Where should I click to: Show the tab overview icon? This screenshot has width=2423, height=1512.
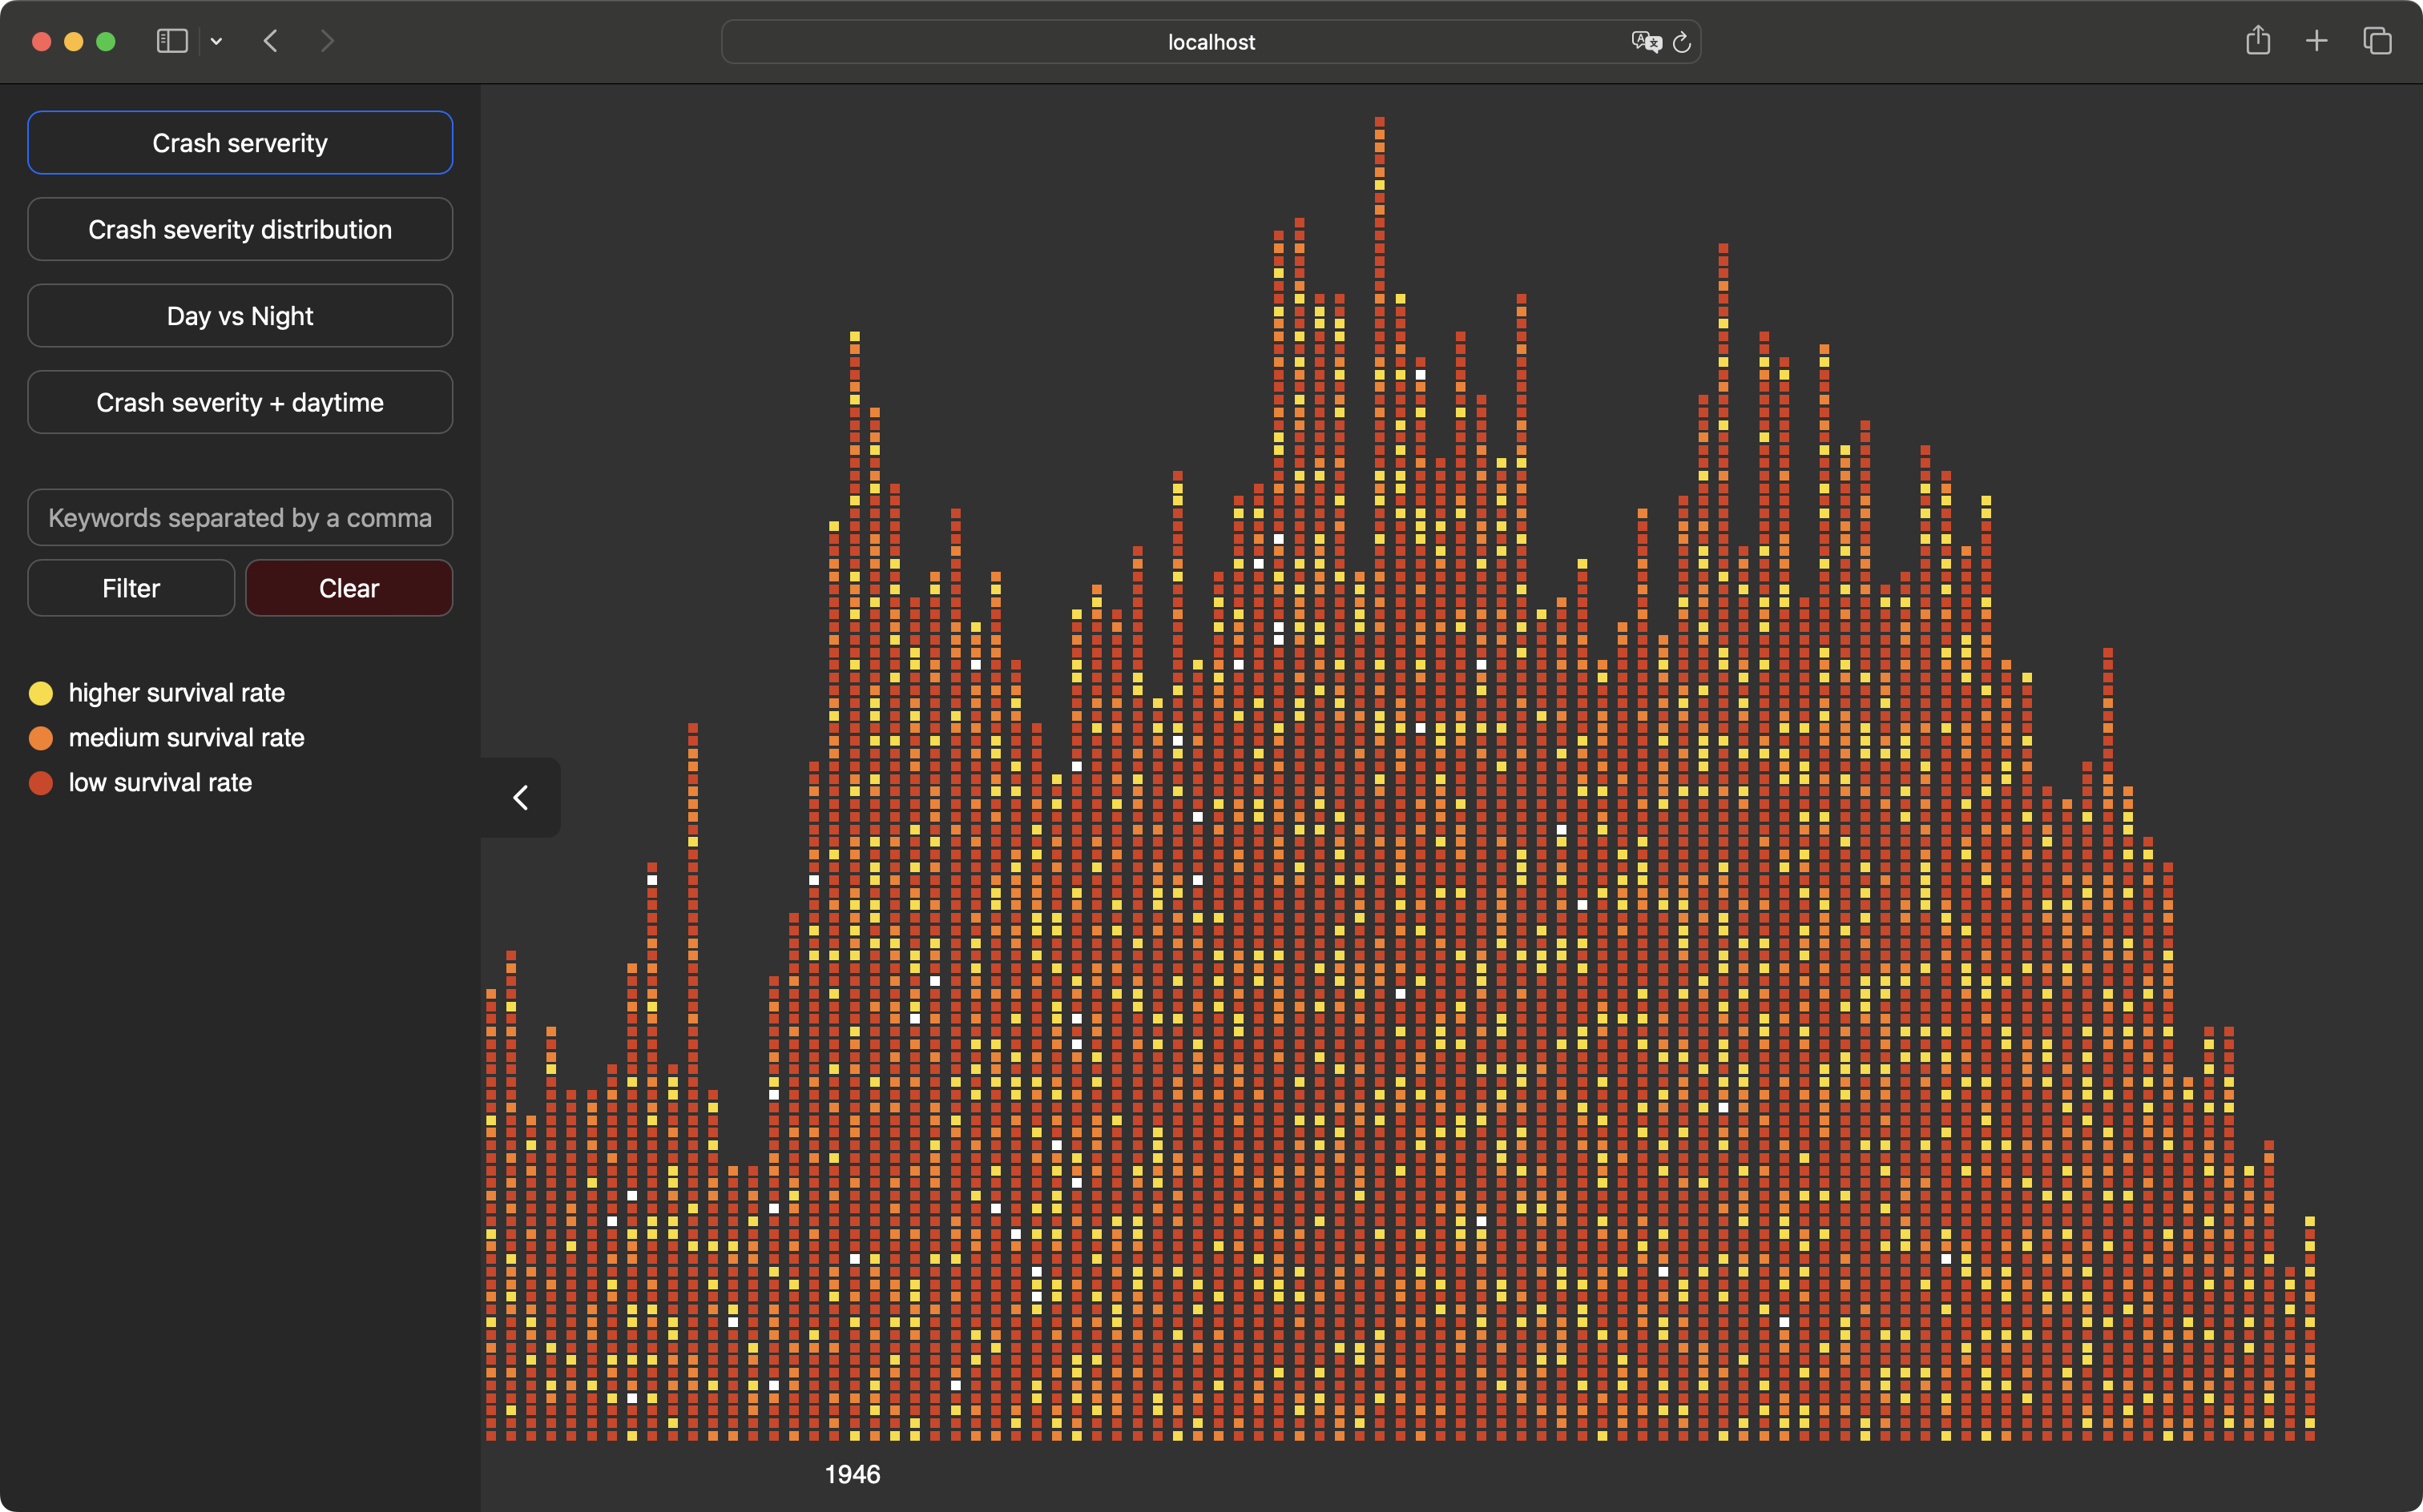pos(2377,41)
